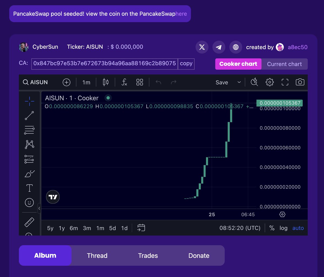The image size is (324, 277).
Task: Click the 06:45 time axis label
Action: [248, 215]
